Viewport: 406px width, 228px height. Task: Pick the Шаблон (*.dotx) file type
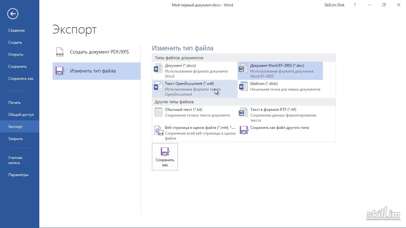tap(280, 89)
